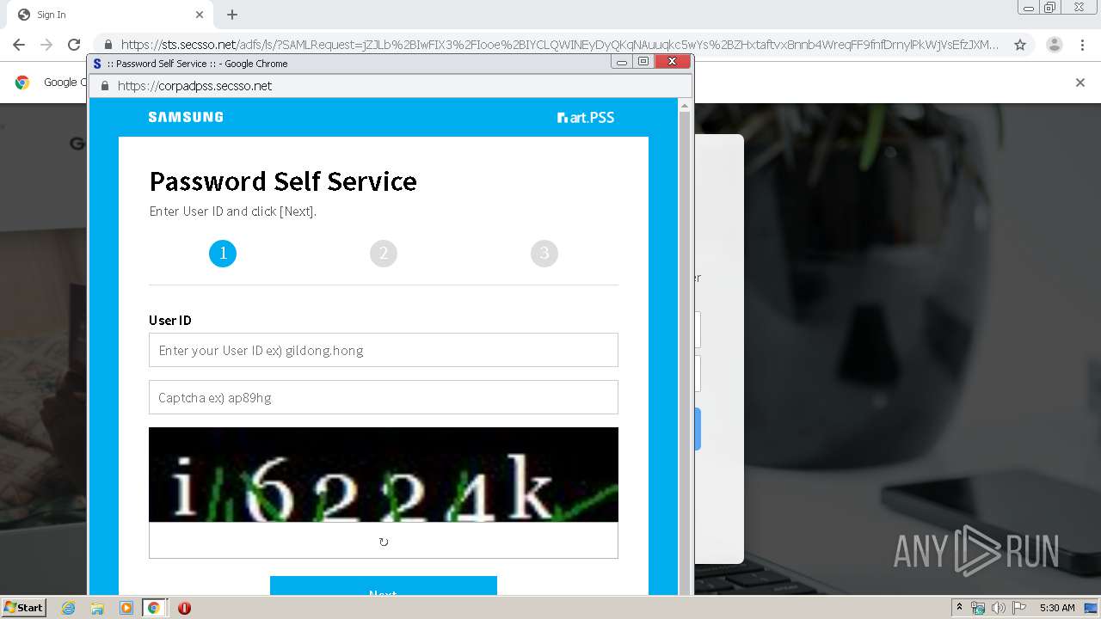Image resolution: width=1101 pixels, height=619 pixels.
Task: Close the Sign In tab
Action: pyautogui.click(x=200, y=15)
